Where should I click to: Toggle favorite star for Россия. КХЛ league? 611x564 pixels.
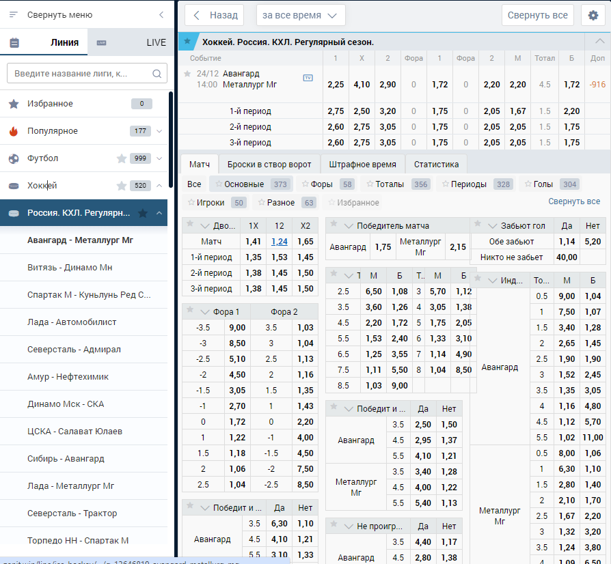tap(143, 213)
